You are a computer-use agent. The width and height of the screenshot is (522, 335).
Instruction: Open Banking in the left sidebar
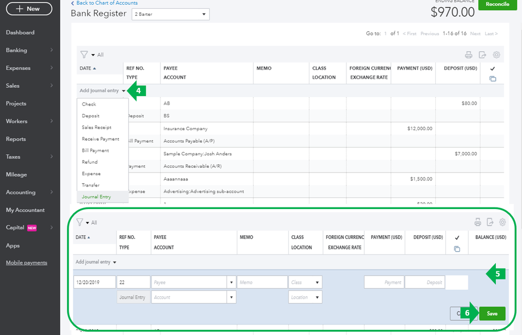17,50
